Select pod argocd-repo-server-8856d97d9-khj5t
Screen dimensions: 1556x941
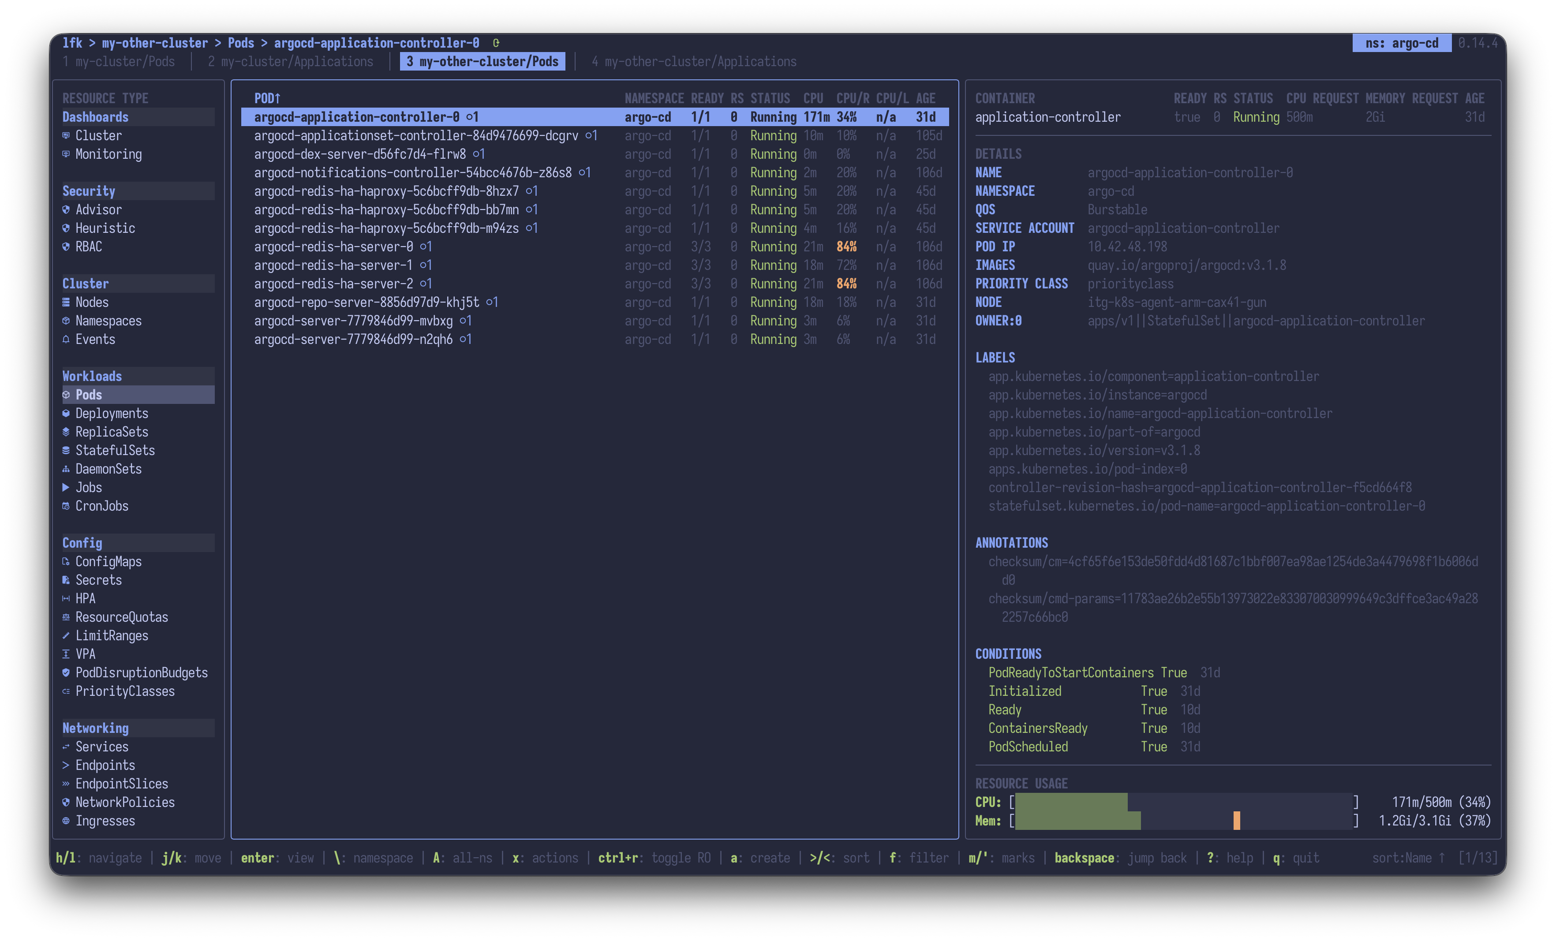594,302
